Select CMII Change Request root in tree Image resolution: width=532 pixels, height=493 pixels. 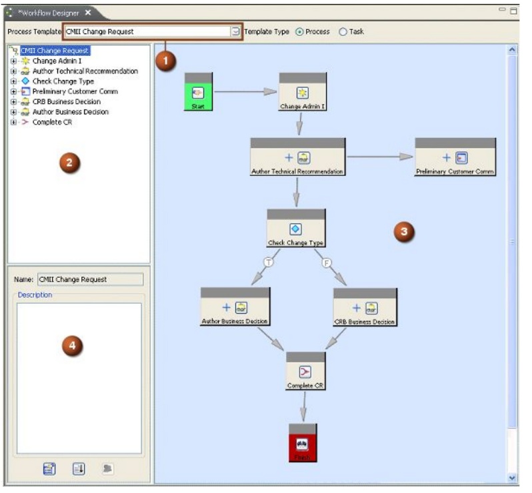[x=55, y=51]
